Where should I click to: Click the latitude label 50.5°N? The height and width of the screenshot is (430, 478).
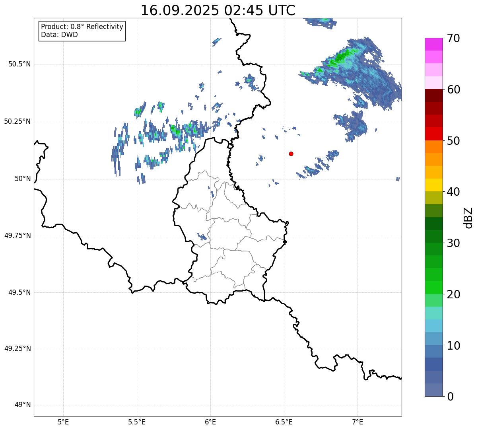19,64
